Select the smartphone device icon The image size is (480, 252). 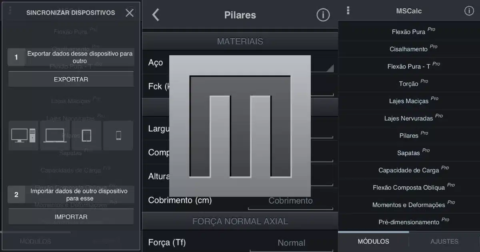[118, 136]
